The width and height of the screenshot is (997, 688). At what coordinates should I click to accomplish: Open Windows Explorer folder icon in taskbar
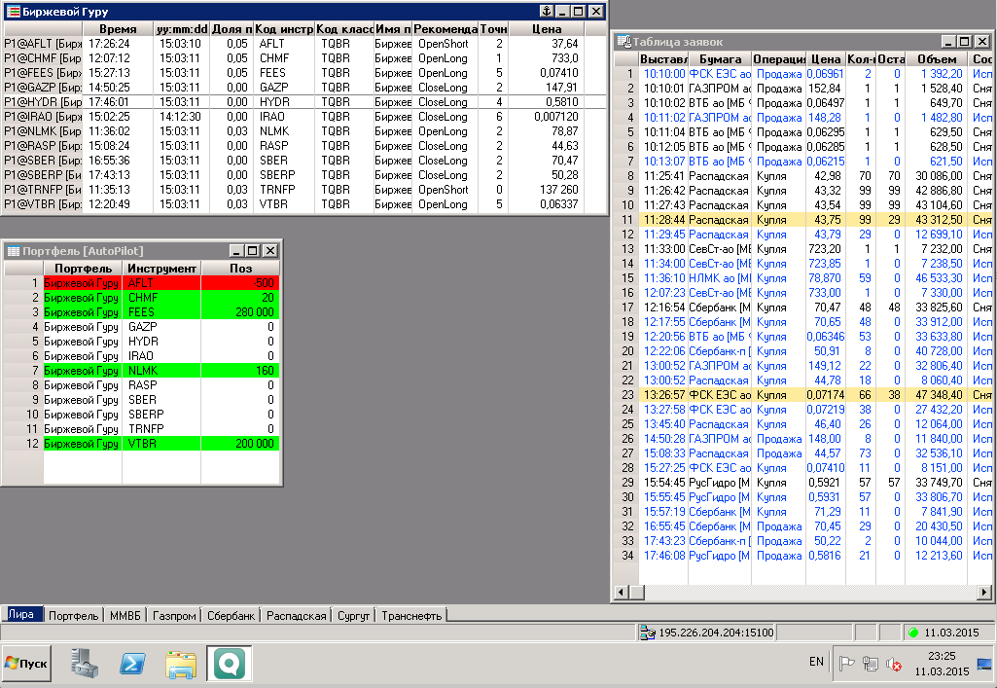tap(181, 664)
